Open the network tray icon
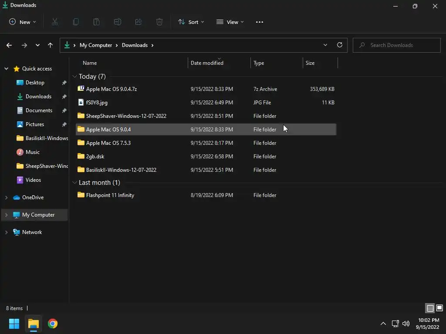The height and width of the screenshot is (334, 446). 395,324
